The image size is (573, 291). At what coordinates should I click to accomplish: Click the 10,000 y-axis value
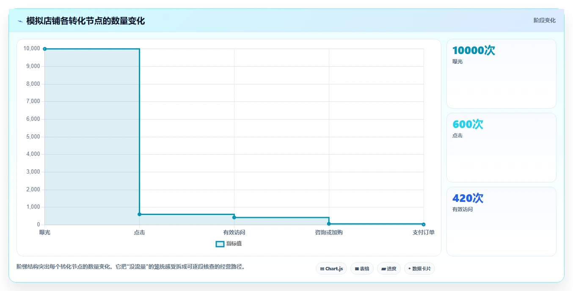pyautogui.click(x=32, y=49)
